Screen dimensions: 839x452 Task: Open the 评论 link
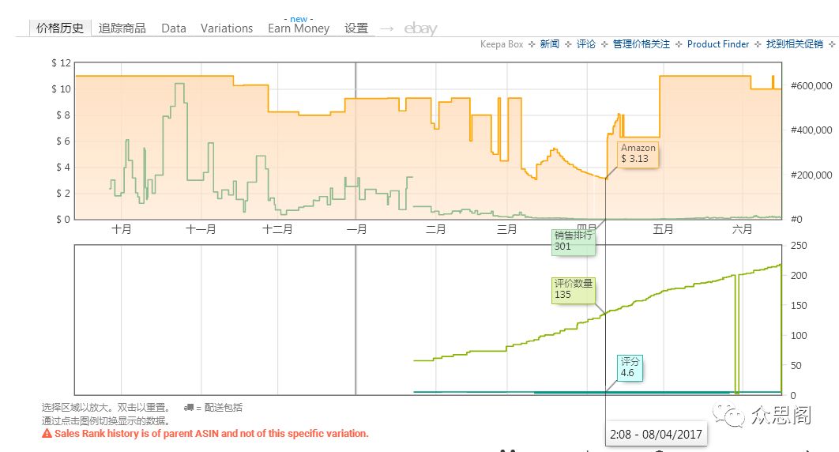[x=586, y=44]
